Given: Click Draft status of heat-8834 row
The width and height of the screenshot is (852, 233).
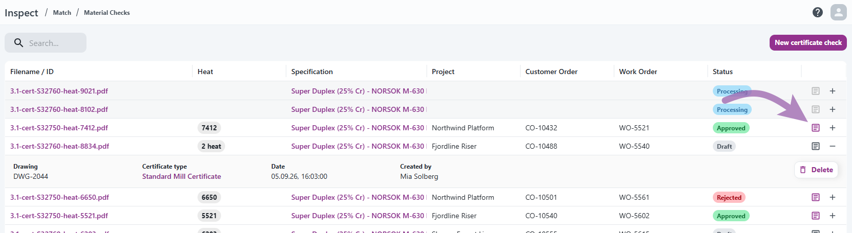Looking at the screenshot, I should point(724,147).
